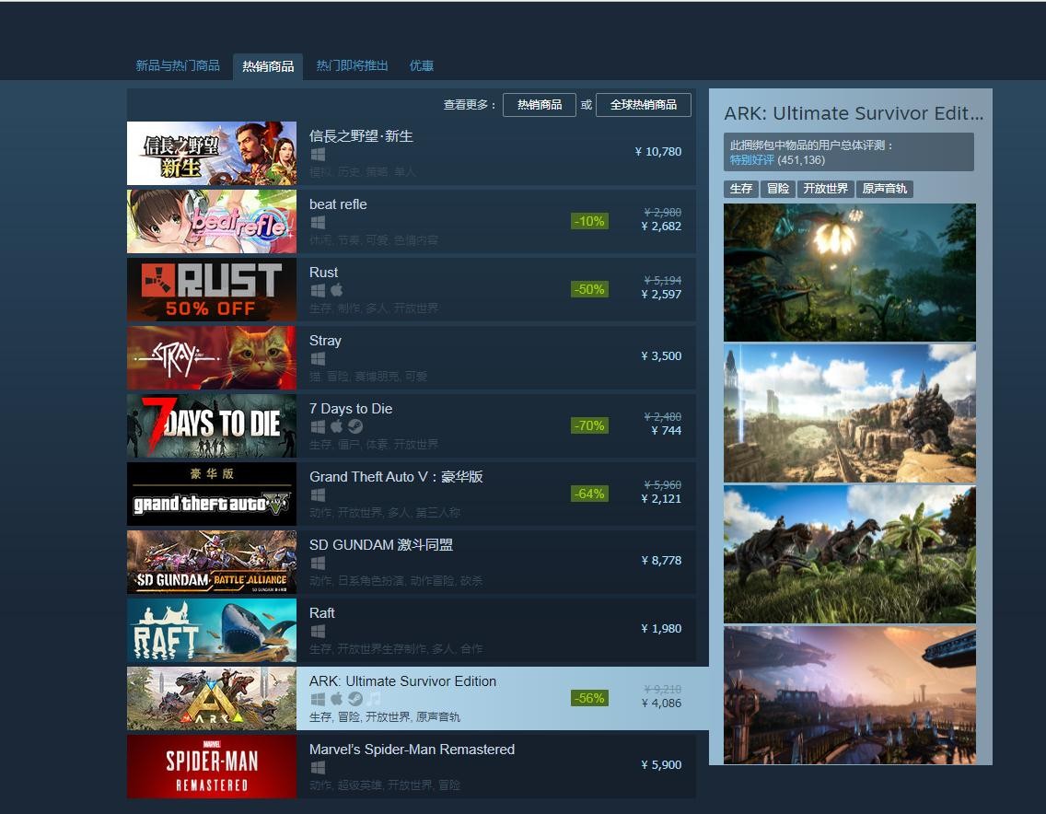Select the 开放世界 tag for ARK
The width and height of the screenshot is (1046, 814).
coord(826,189)
